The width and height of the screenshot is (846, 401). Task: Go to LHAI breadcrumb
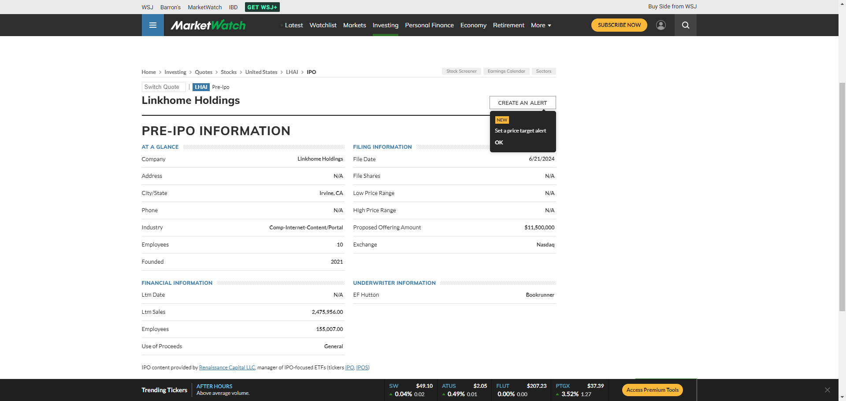click(292, 72)
